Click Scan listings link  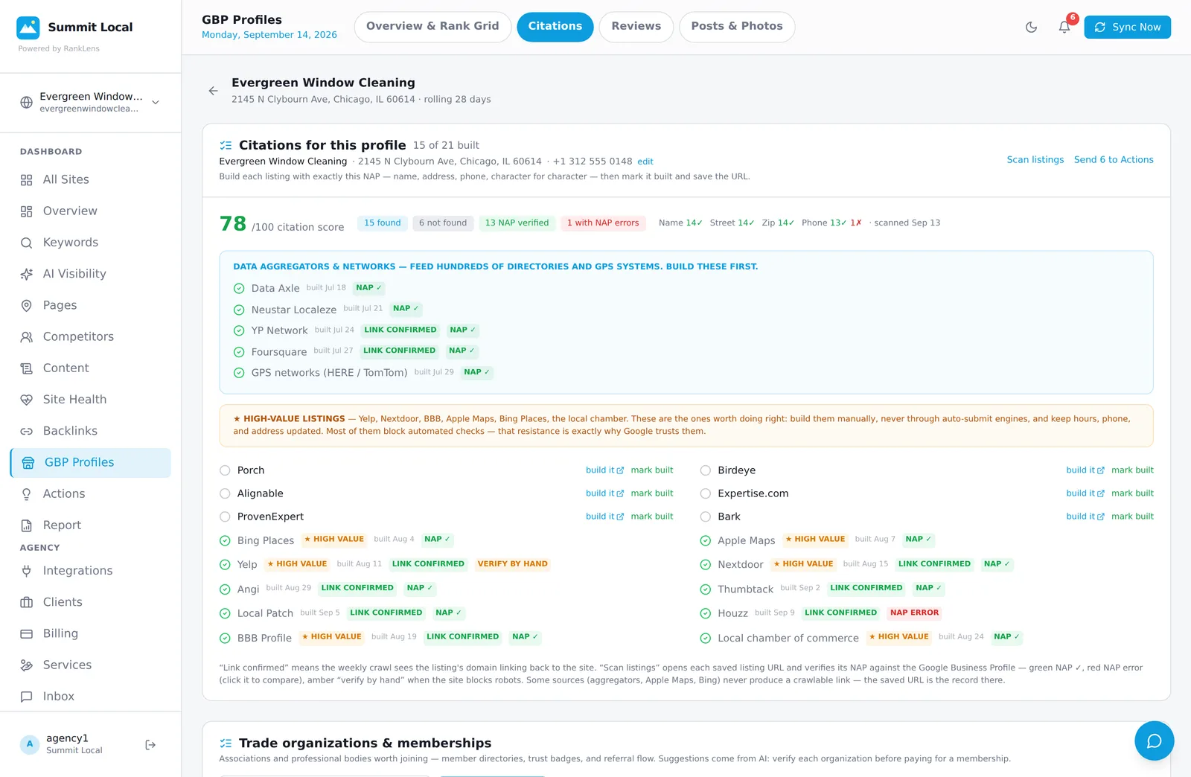1035,160
